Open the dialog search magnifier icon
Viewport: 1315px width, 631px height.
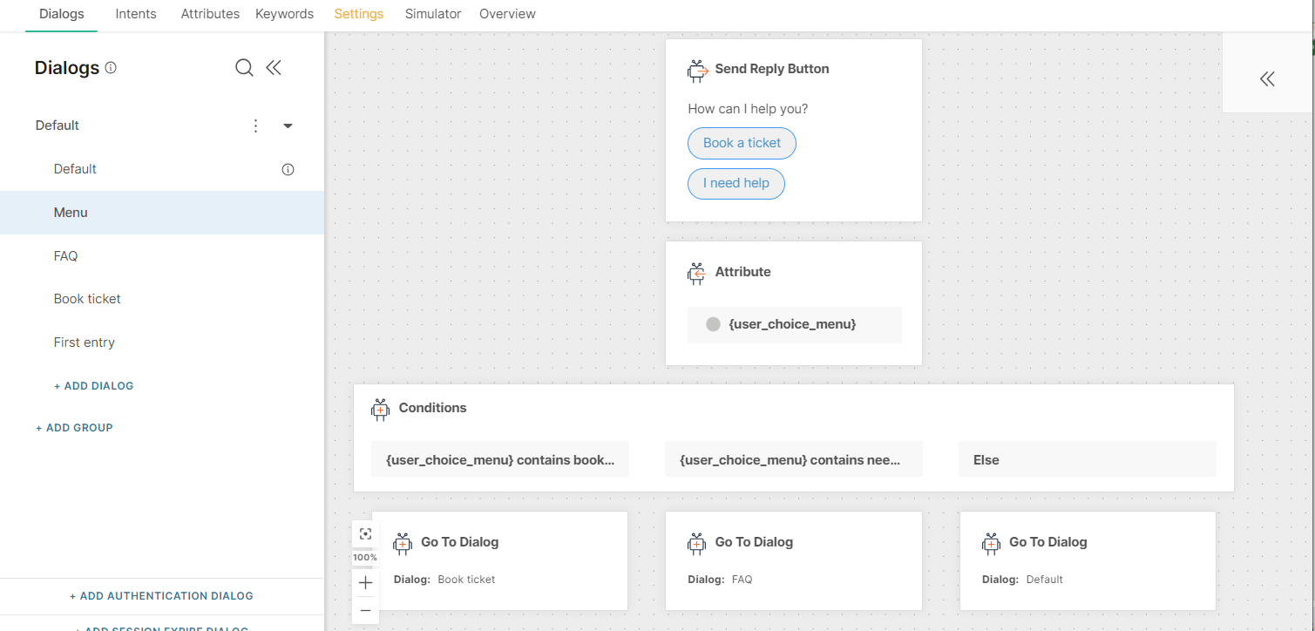click(244, 68)
